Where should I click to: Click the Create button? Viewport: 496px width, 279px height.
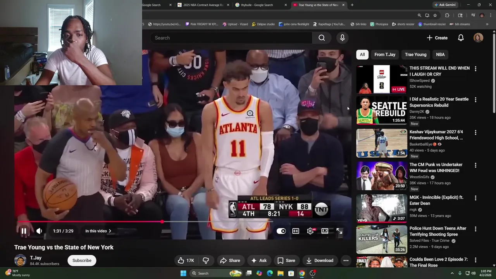(x=437, y=38)
